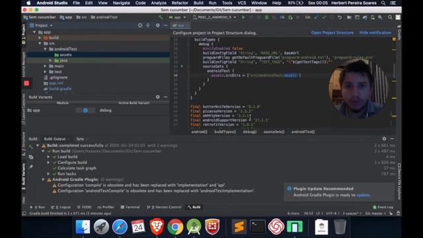Click the Hide notification link
This screenshot has height=238, width=423.
point(375,32)
